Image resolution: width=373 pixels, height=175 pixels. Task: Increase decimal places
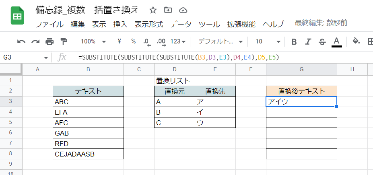coord(161,42)
